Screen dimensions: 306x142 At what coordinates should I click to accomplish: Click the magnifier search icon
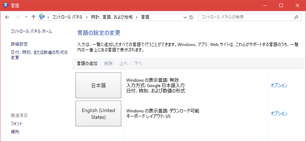tap(296, 17)
